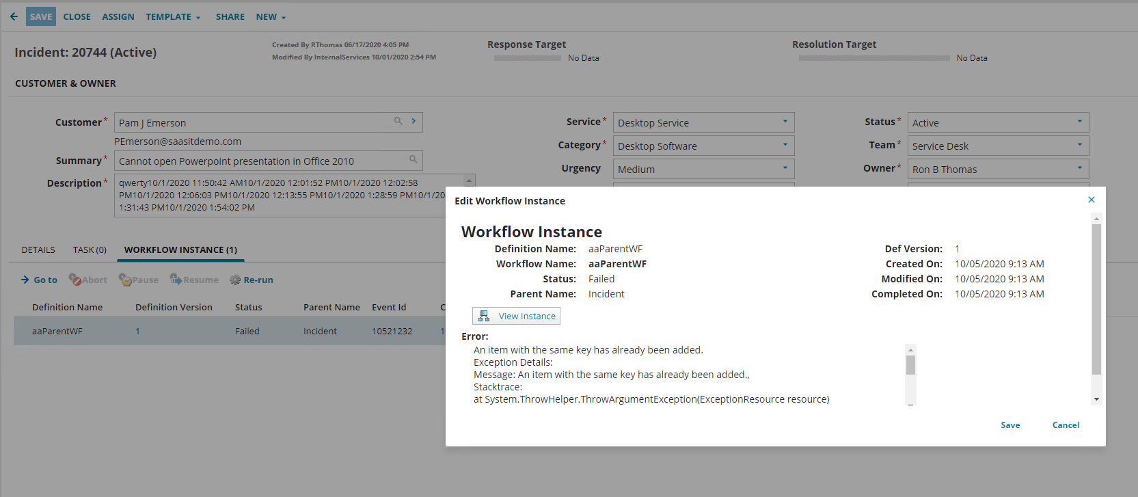
Task: Click Save in the workflow dialog
Action: (x=1010, y=425)
